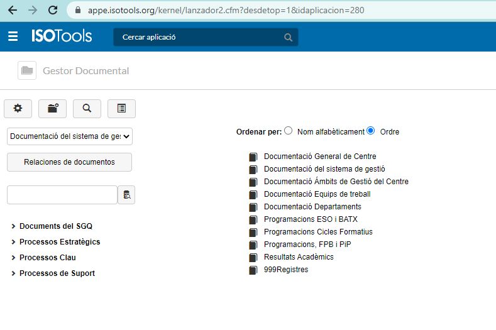Open the hamburger menu next to ISOTools logo

coord(13,36)
